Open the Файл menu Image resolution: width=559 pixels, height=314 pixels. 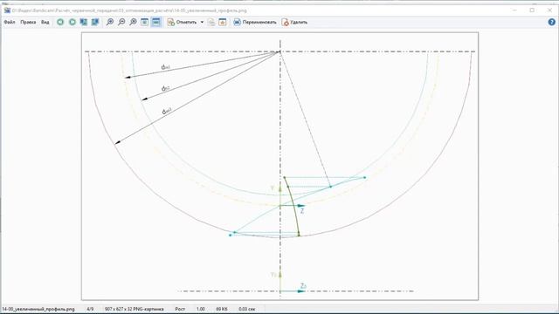click(x=10, y=22)
